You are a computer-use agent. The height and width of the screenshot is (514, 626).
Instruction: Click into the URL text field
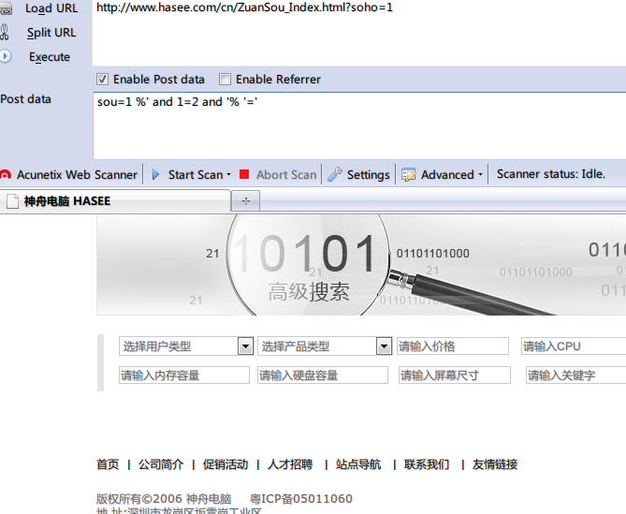pos(359,33)
